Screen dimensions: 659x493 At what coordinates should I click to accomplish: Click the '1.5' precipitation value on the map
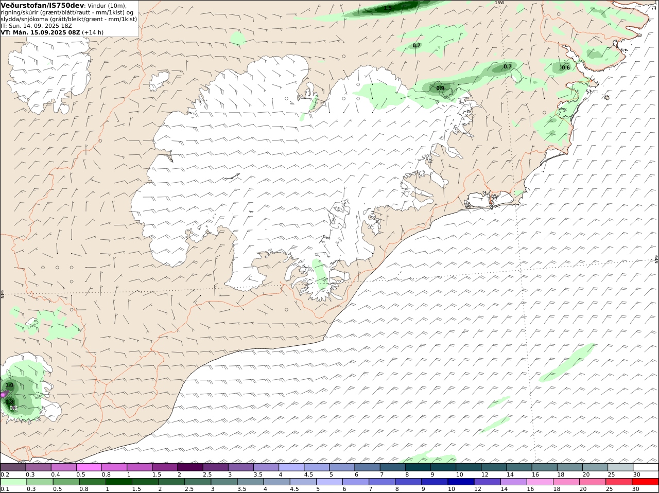[388, 8]
